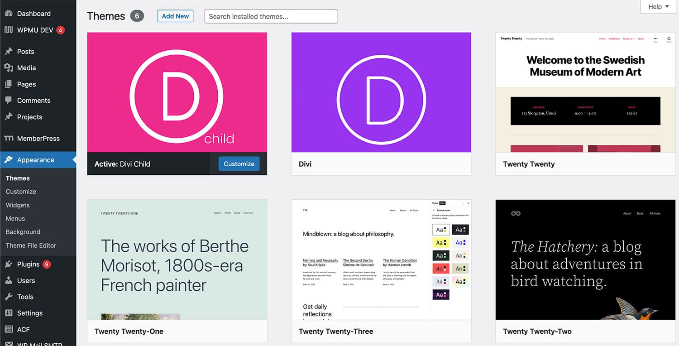Click the Twenty Twenty-Two theme name
Viewport: 679px width, 346px height.
click(x=537, y=332)
